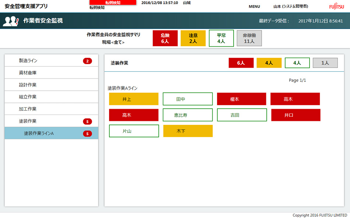The image size is (350, 220).
Task: Click the red badge on 製造ライン
Action: coord(87,61)
